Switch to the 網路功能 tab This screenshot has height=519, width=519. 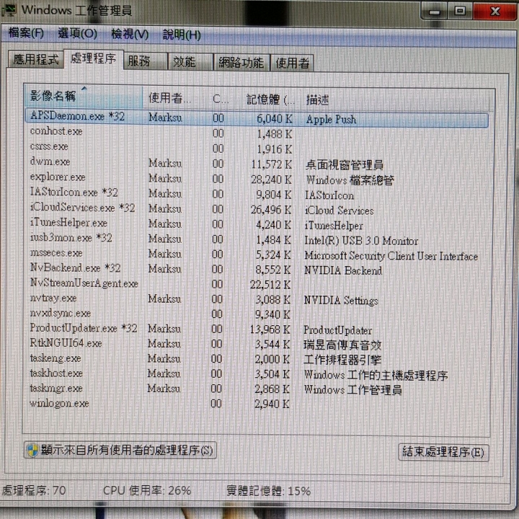tap(241, 63)
